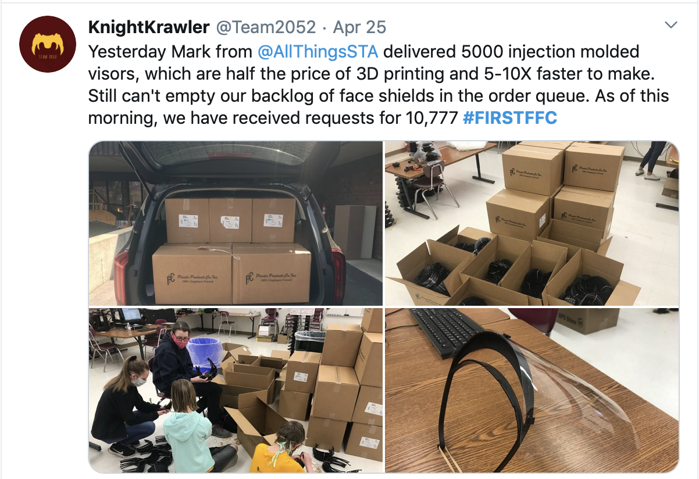699x479 pixels.
Task: View photo of students assembling face shields
Action: click(236, 390)
